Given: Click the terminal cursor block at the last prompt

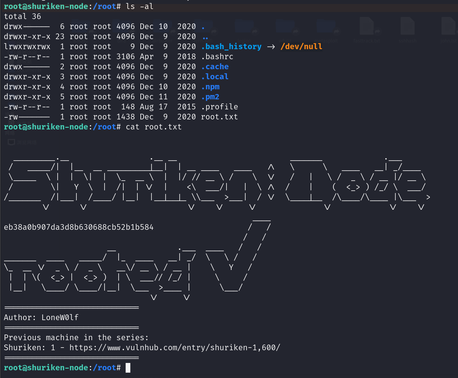Looking at the screenshot, I should click(128, 368).
